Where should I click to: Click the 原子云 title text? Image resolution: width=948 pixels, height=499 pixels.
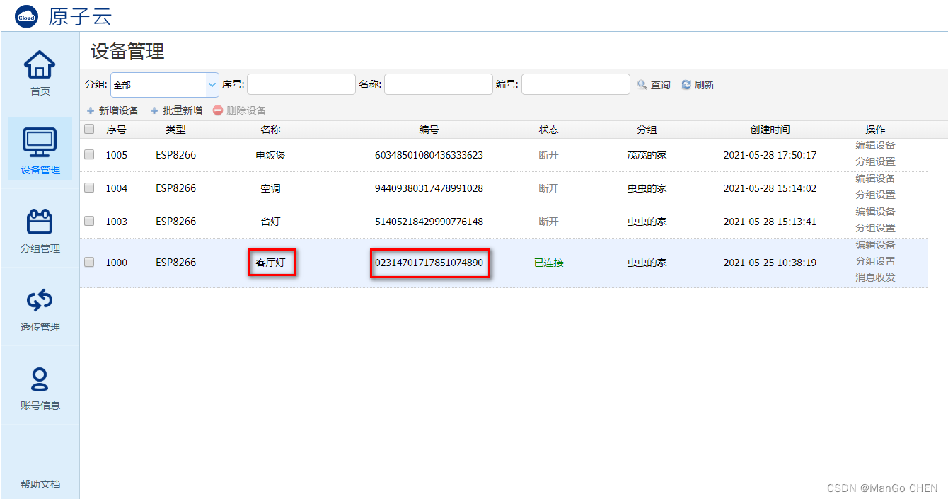pos(80,17)
